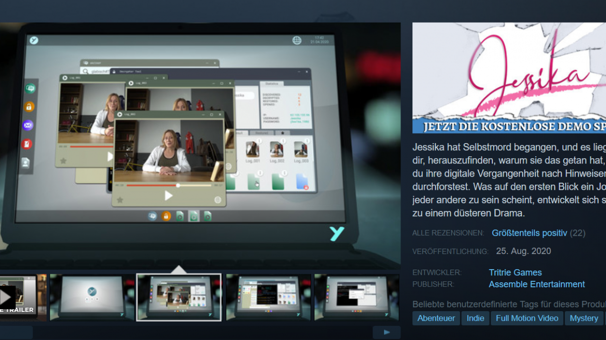Click the Größtenteils positiv reviews link
The width and height of the screenshot is (606, 340).
(529, 233)
